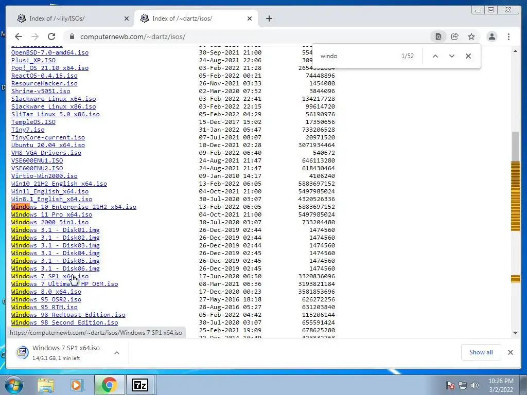This screenshot has width=527, height=395.
Task: Click the taskbar clock showing 10:26 PM
Action: (x=501, y=385)
